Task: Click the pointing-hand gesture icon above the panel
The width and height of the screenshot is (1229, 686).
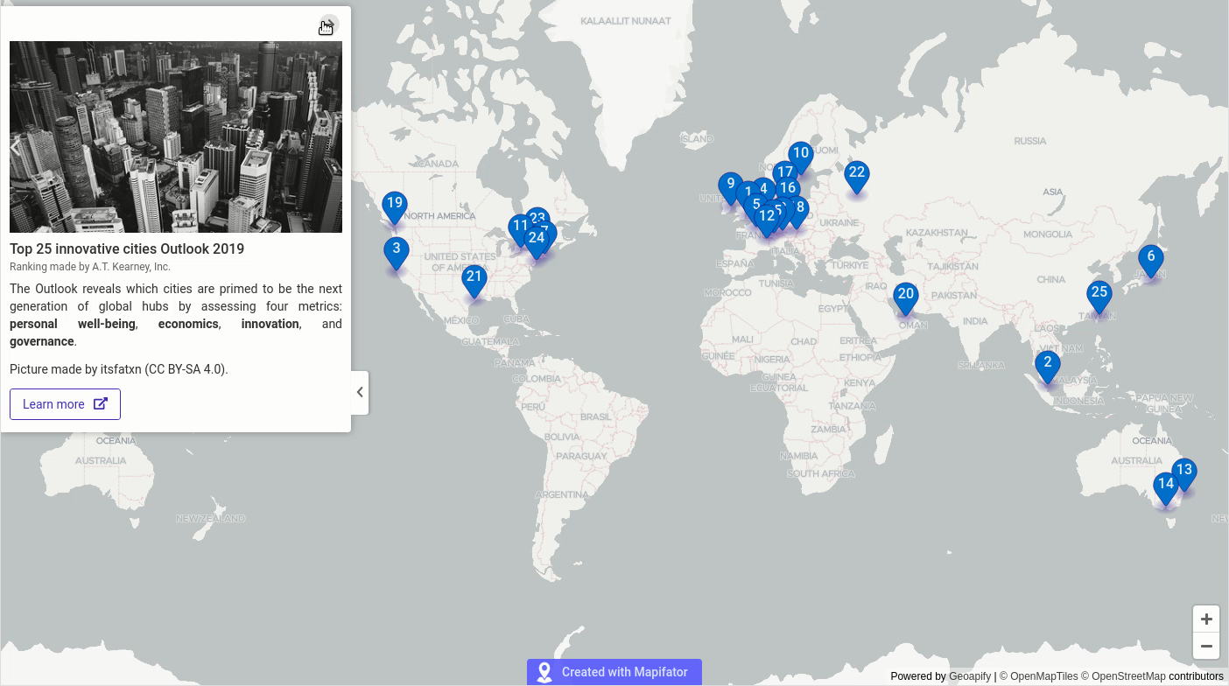Action: [326, 27]
